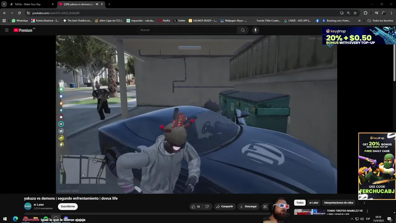Open TENSO TIROTEO NAMELEZ recommended video
The height and width of the screenshot is (223, 396).
(345, 212)
